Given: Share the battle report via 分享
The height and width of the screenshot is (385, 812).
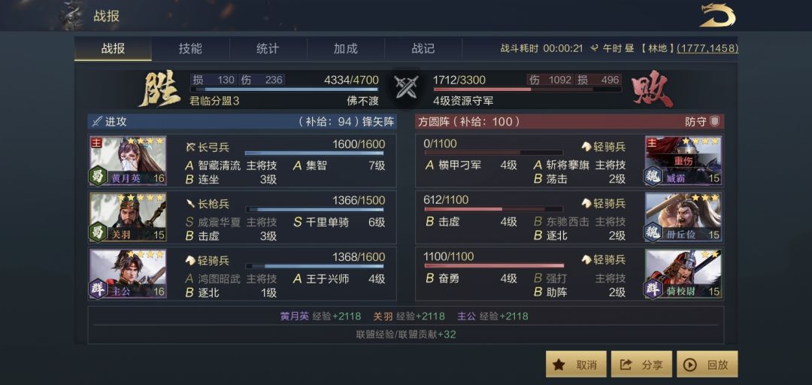Looking at the screenshot, I should 641,365.
